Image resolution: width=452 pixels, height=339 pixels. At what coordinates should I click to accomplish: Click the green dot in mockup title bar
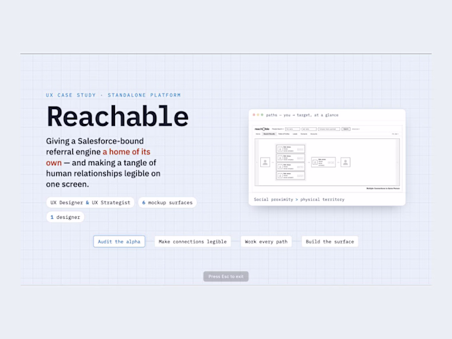262,115
